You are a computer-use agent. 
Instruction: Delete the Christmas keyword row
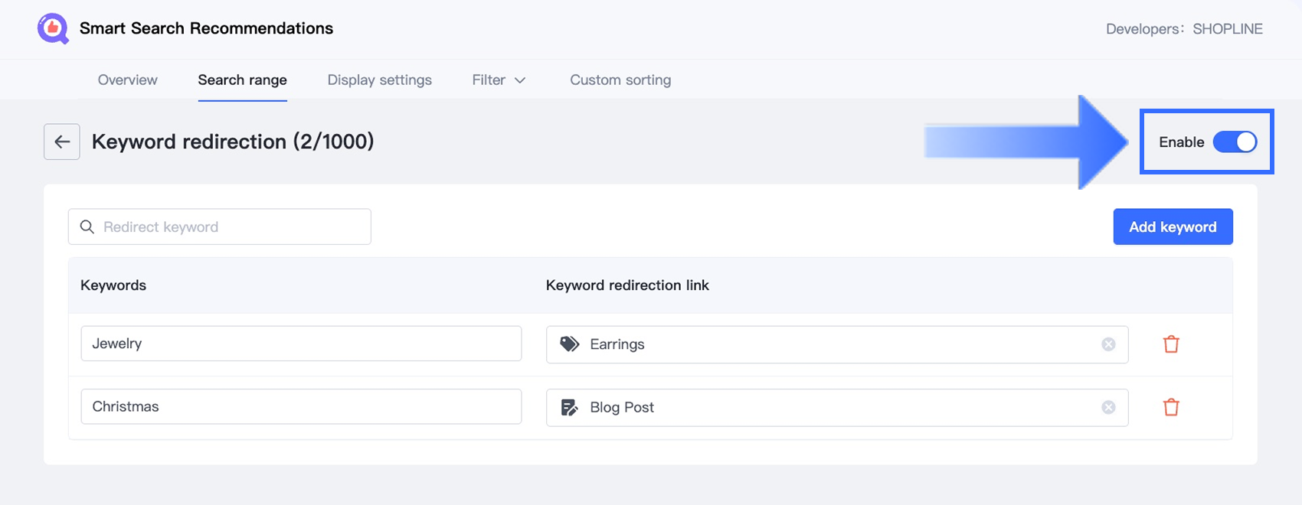[x=1171, y=407]
